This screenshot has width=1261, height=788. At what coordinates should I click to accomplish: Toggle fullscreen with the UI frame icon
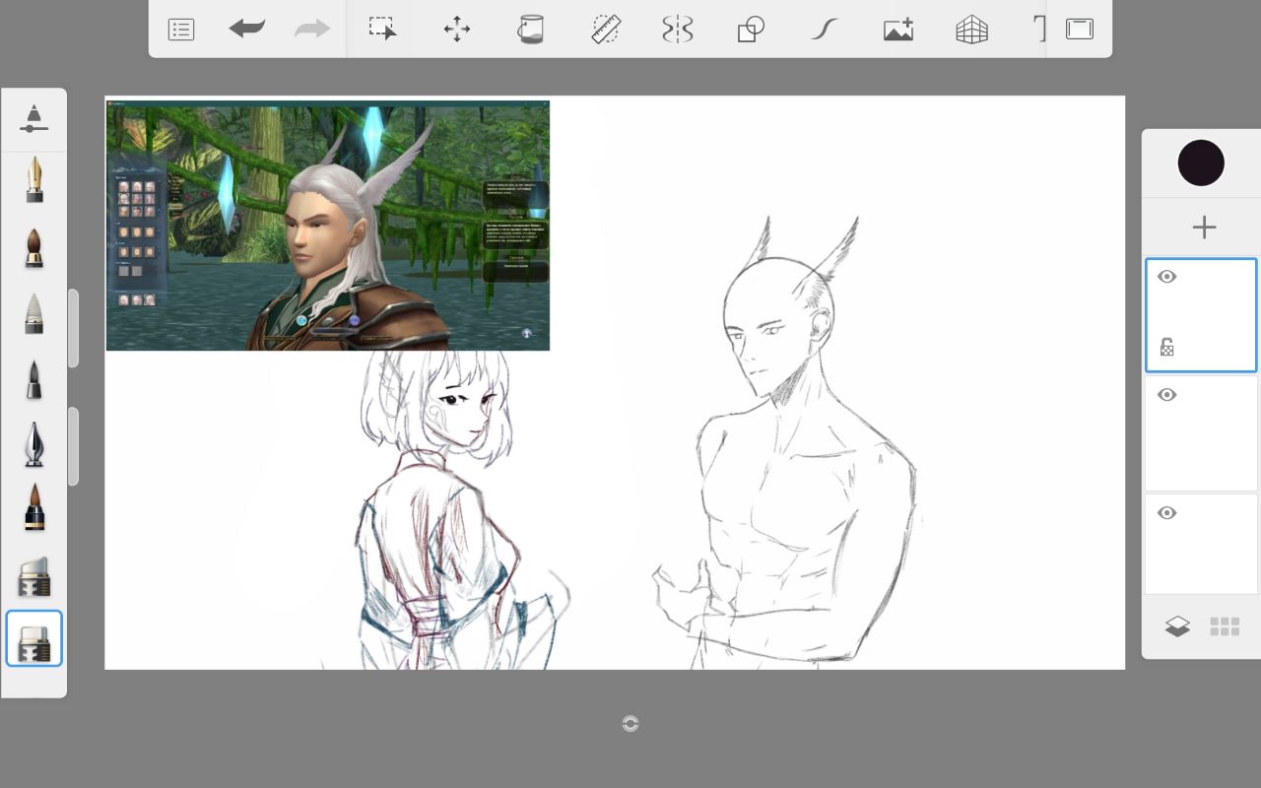point(1080,29)
